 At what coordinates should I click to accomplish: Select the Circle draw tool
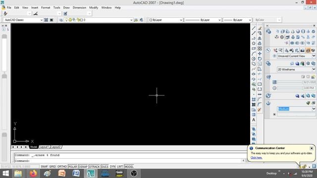coord(254,59)
